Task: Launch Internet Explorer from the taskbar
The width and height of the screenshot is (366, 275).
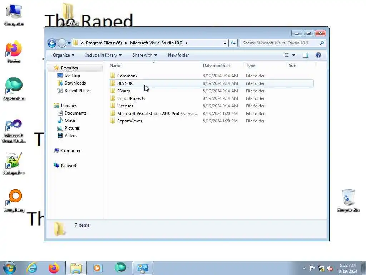Action: click(x=32, y=268)
